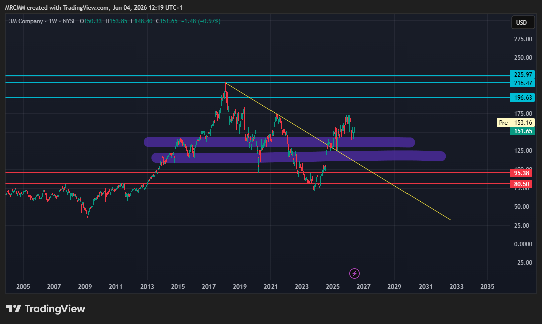This screenshot has width=542, height=324.
Task: Click the high value H153.85
Action: (x=116, y=21)
